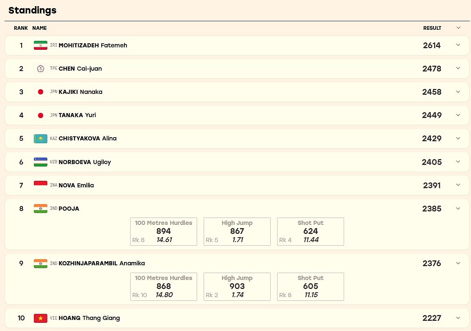Click result 2376 for KOZHINJAPARAMBIL Anamika
The height and width of the screenshot is (331, 471).
(x=432, y=263)
